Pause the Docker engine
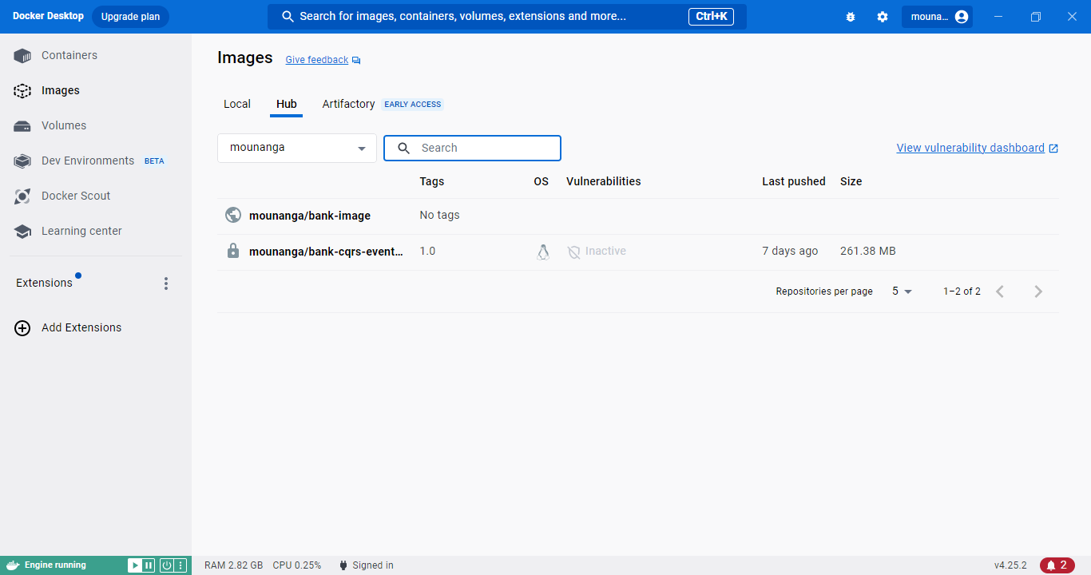This screenshot has width=1091, height=575. 149,565
